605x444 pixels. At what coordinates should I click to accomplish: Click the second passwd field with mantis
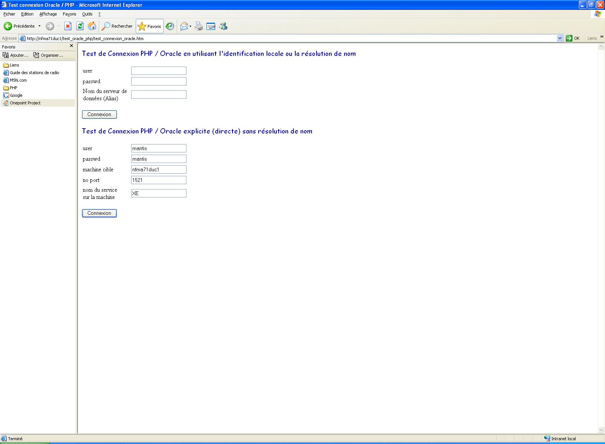159,159
